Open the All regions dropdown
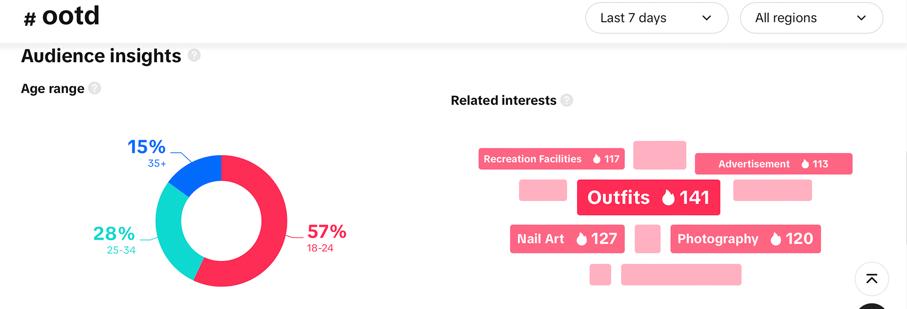The width and height of the screenshot is (907, 309). 811,18
